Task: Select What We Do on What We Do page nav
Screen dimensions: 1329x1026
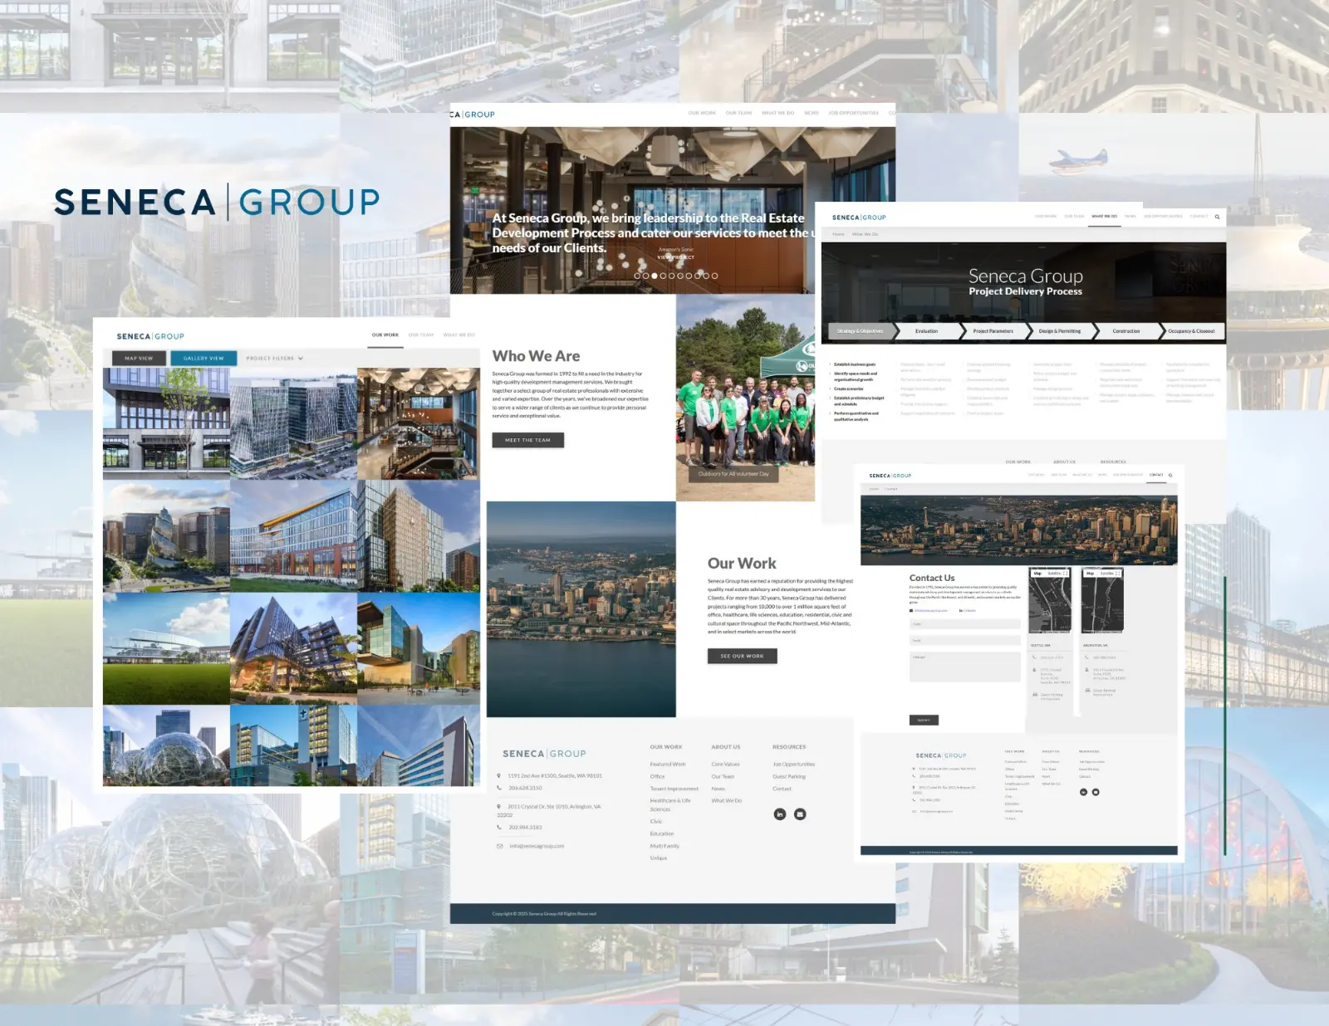Action: [1104, 217]
